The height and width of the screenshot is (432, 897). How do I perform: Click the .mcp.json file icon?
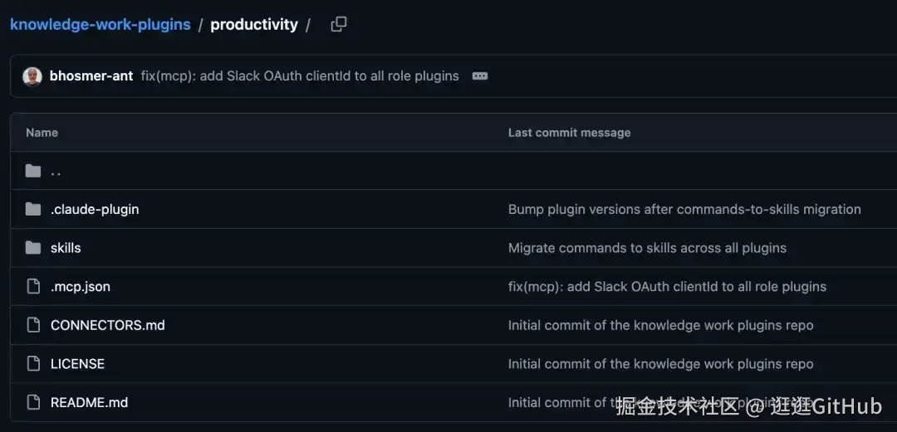click(x=34, y=286)
